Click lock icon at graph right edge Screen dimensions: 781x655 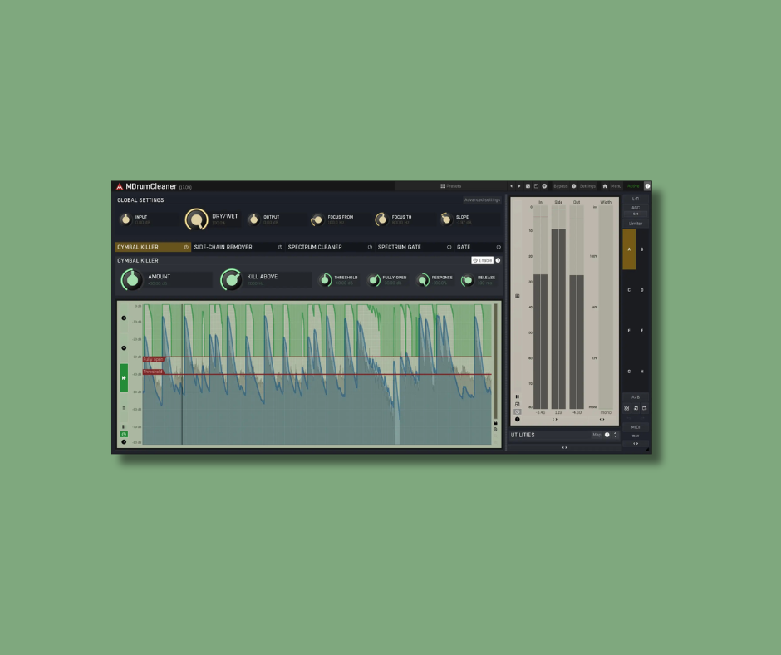point(495,423)
